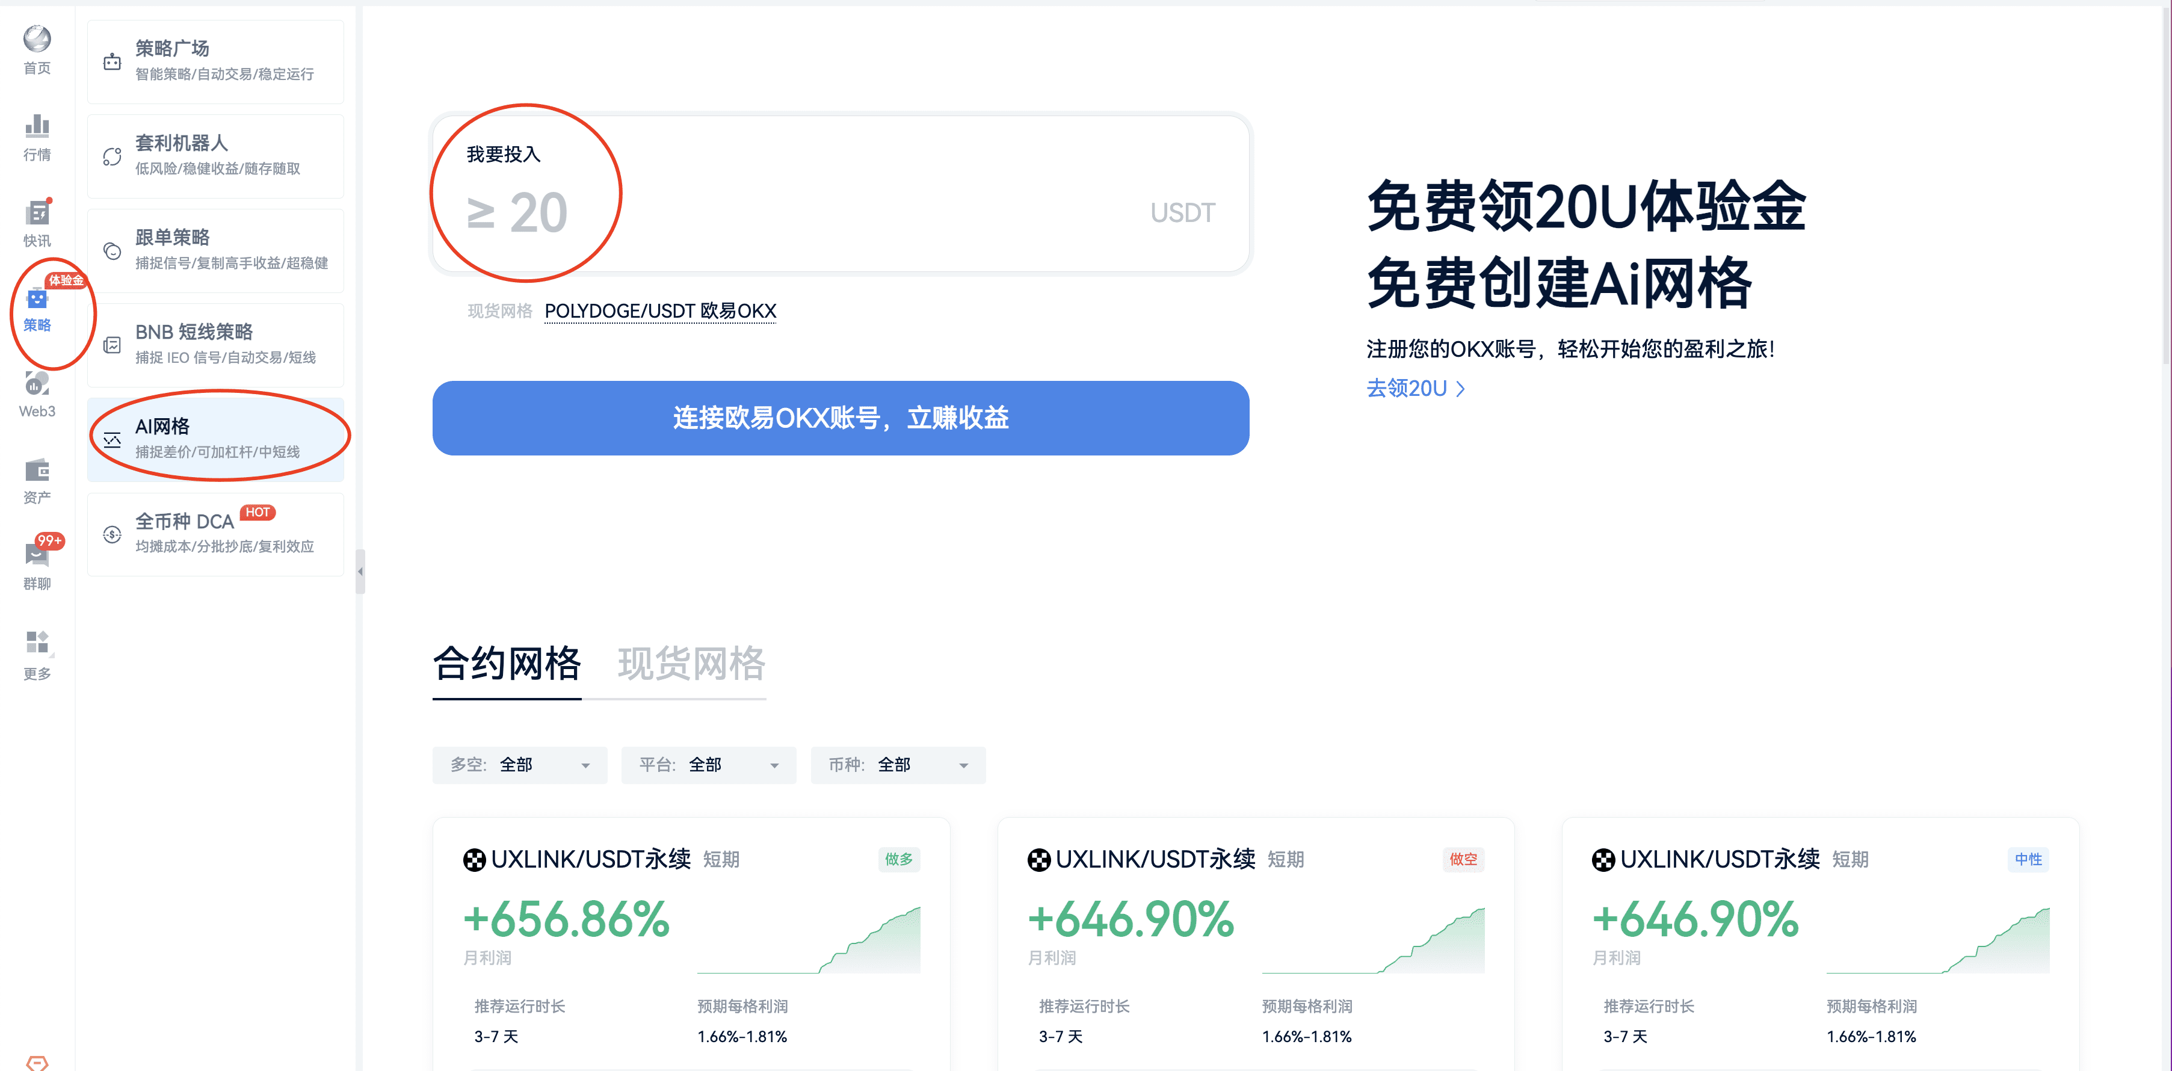Click the 做空 tag on second card

(1463, 859)
